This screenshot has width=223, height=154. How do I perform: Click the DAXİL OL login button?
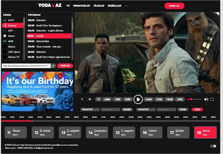(174, 6)
